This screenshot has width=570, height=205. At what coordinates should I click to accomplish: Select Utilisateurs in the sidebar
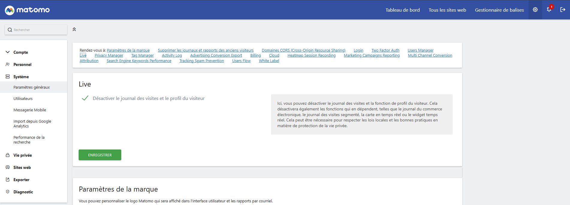23,98
